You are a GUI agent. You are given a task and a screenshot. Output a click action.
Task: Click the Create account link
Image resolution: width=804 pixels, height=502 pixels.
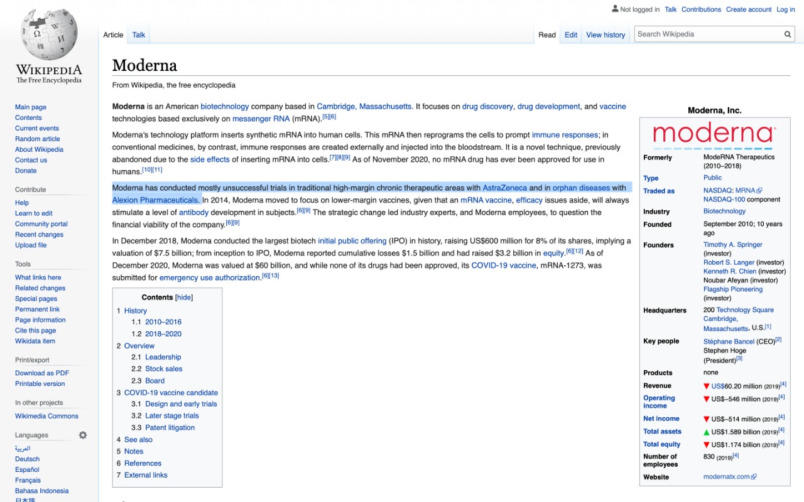pos(749,9)
